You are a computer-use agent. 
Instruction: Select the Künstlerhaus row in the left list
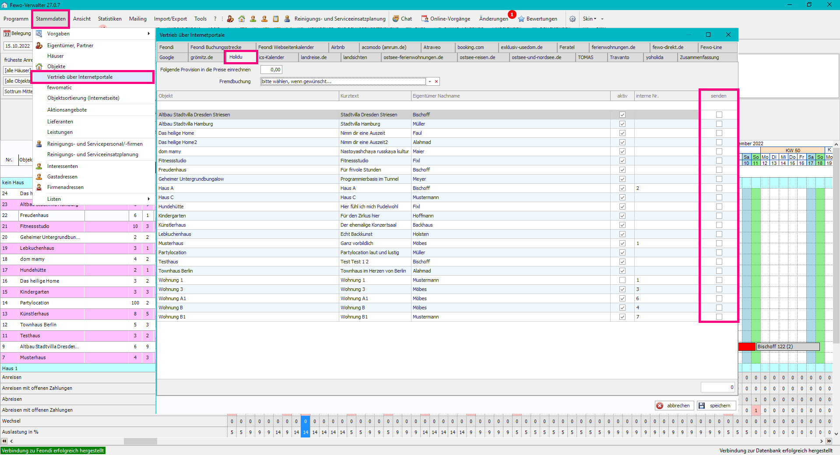[77, 314]
